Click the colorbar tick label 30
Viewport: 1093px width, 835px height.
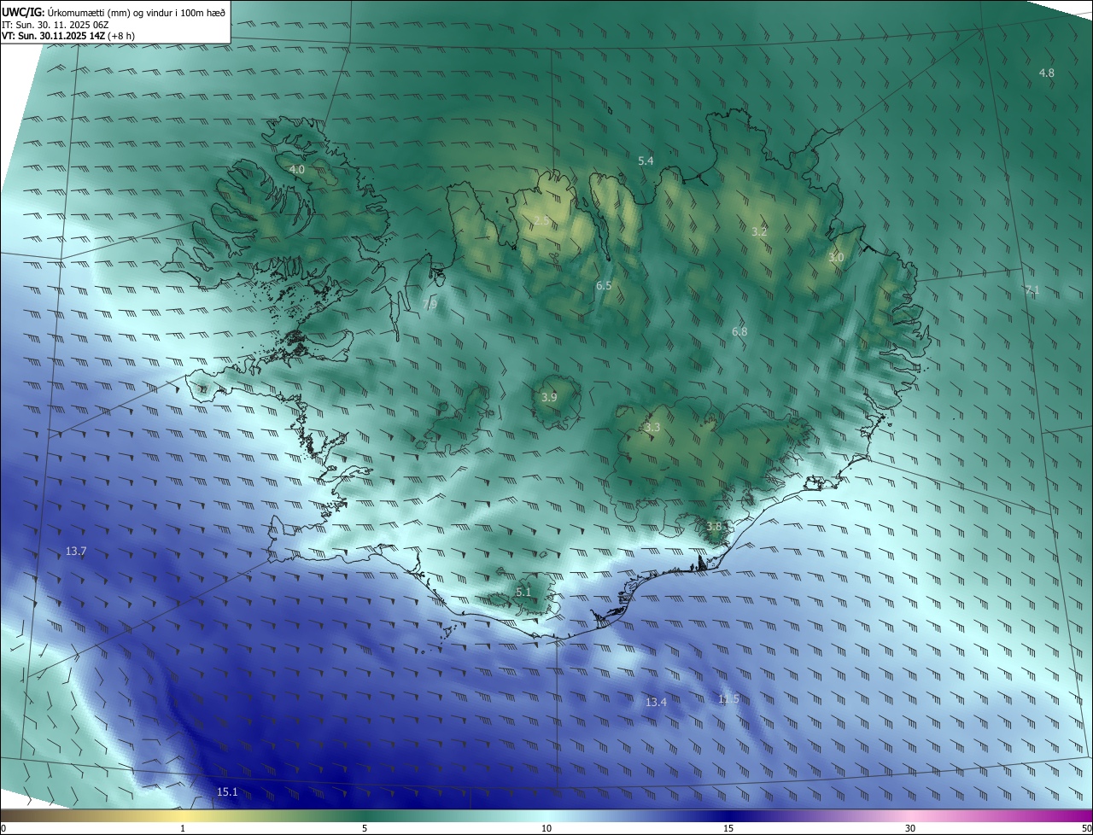click(910, 829)
